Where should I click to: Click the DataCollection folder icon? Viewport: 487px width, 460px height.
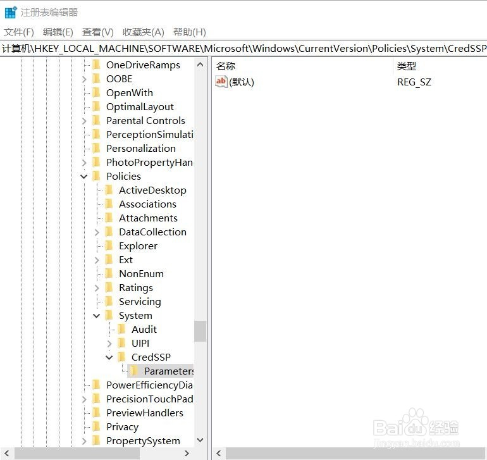[109, 232]
